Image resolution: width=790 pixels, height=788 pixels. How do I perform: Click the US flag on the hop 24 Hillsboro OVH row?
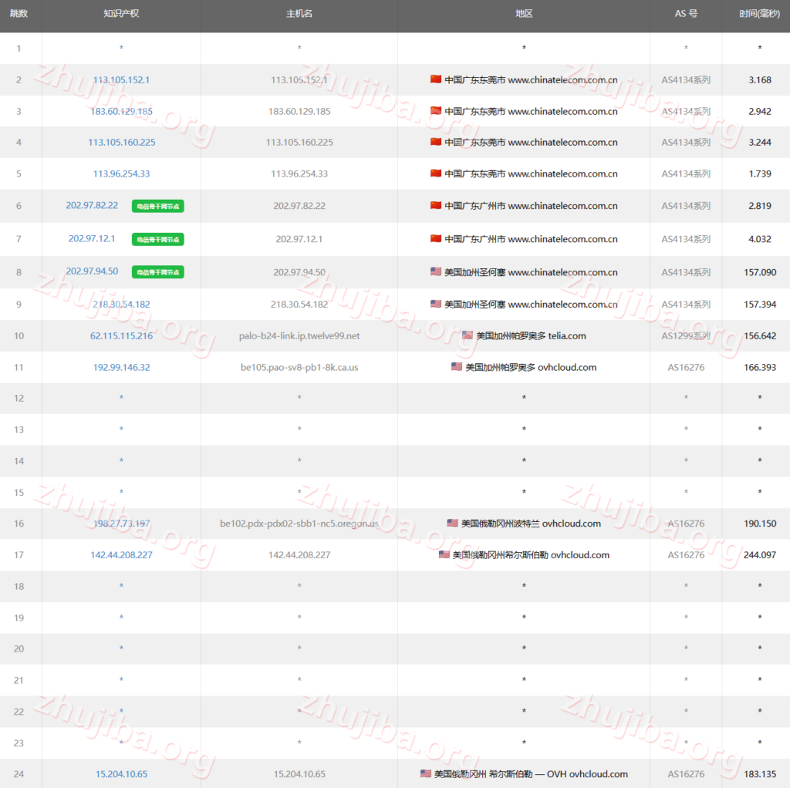tap(425, 774)
